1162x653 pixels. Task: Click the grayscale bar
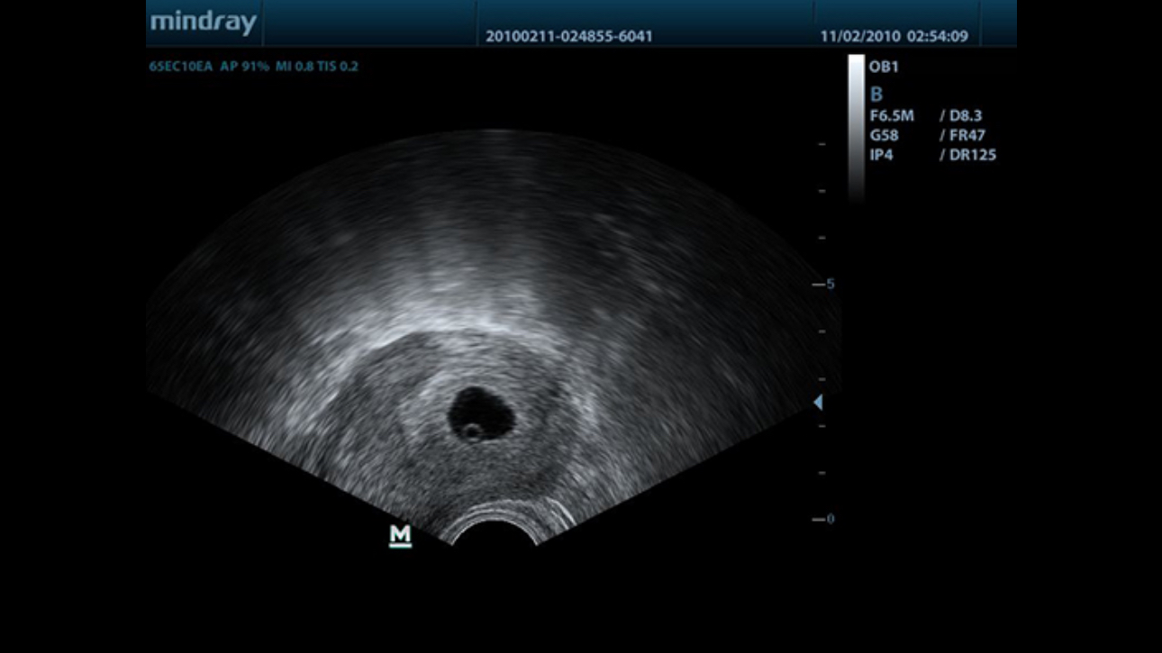click(x=856, y=126)
